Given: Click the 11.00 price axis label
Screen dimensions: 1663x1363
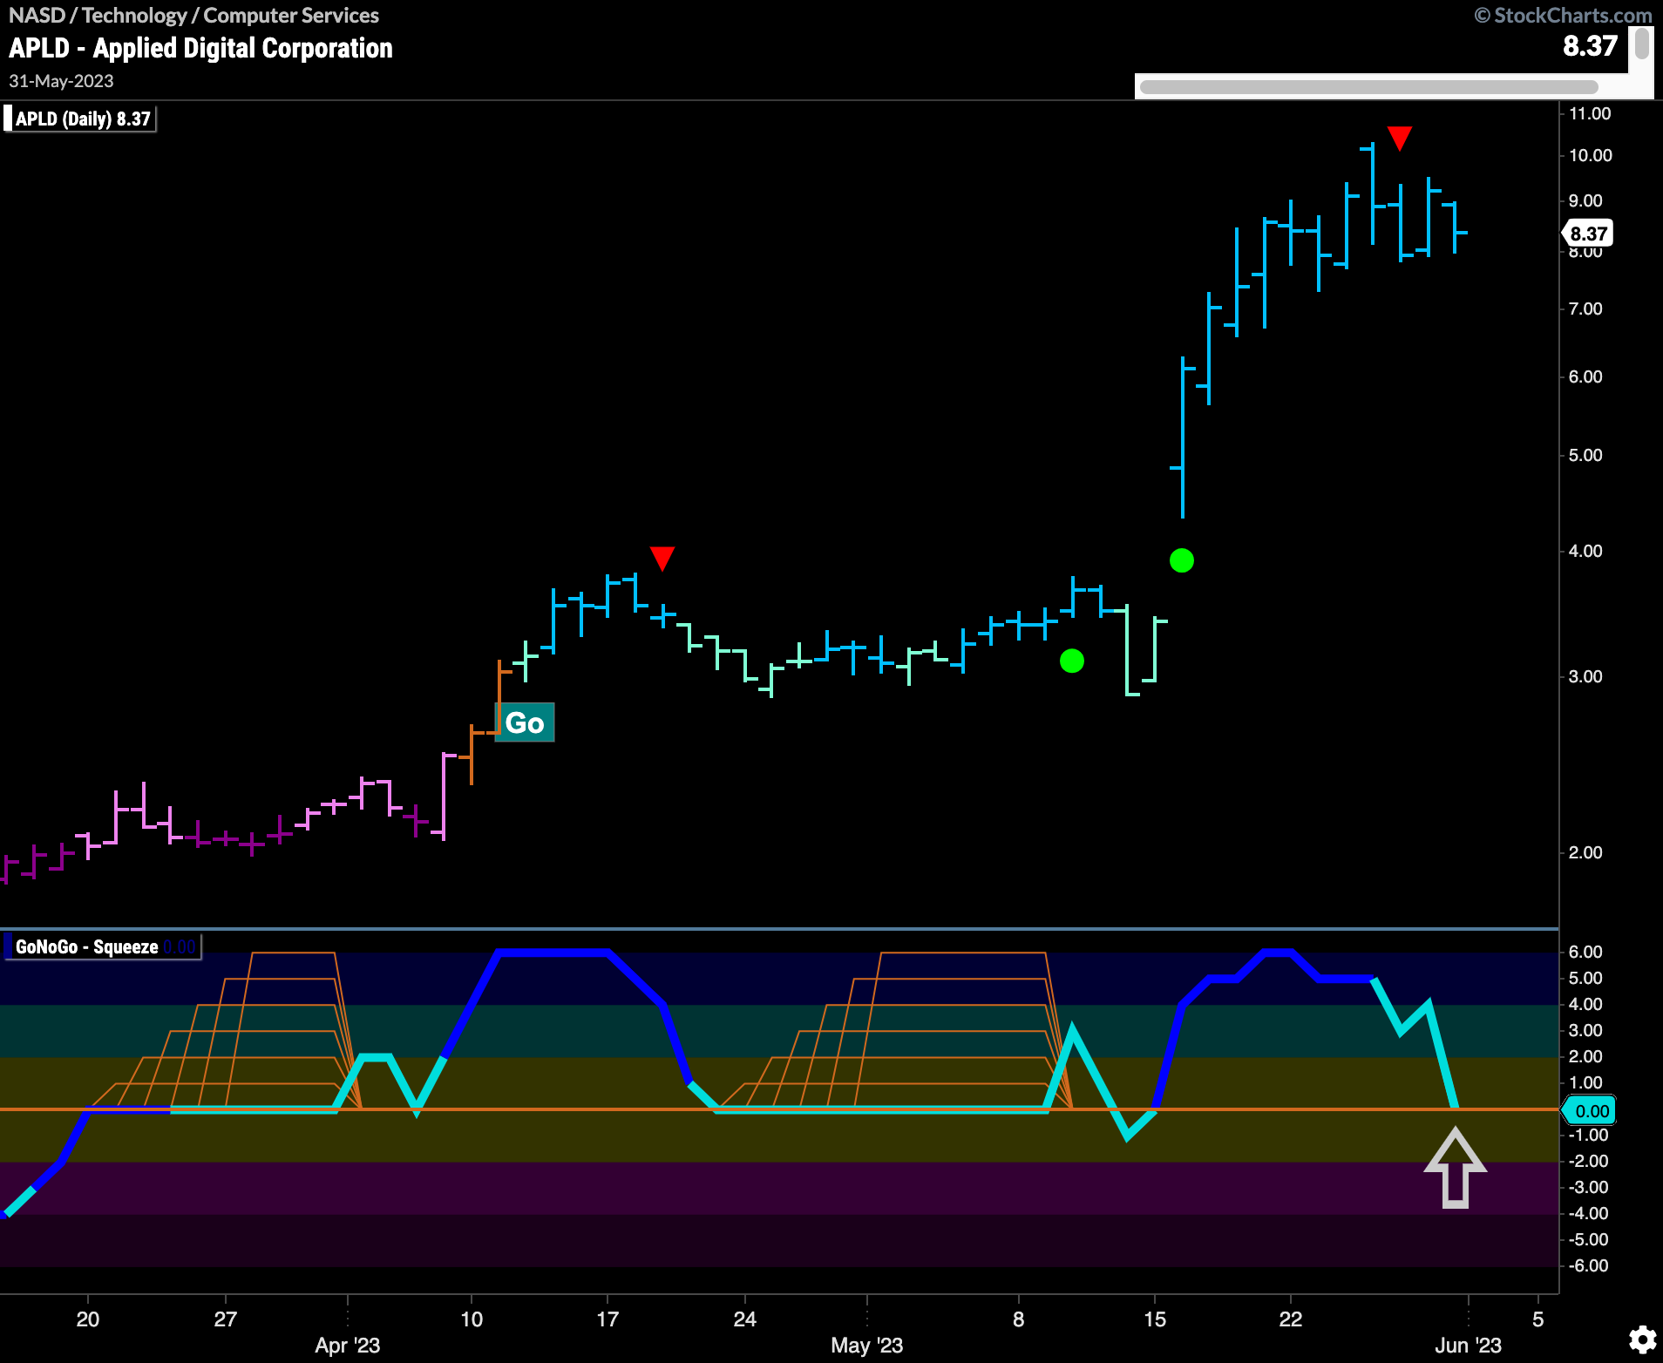Looking at the screenshot, I should (1590, 113).
